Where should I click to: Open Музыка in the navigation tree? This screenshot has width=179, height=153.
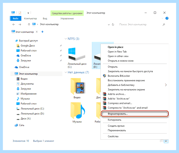tap(23, 99)
